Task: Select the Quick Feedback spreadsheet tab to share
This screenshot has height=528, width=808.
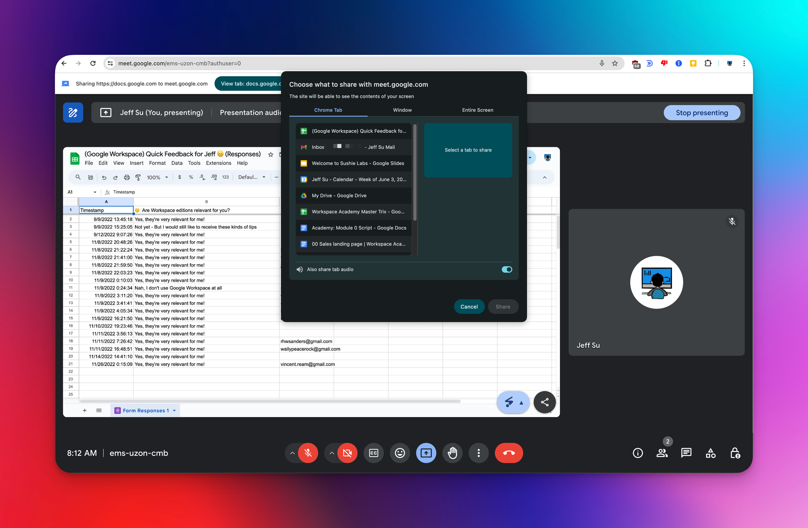Action: point(354,131)
